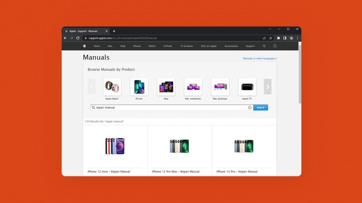This screenshot has width=362, height=203.
Task: Open the tab search chevron in title bar
Action: tap(270, 29)
